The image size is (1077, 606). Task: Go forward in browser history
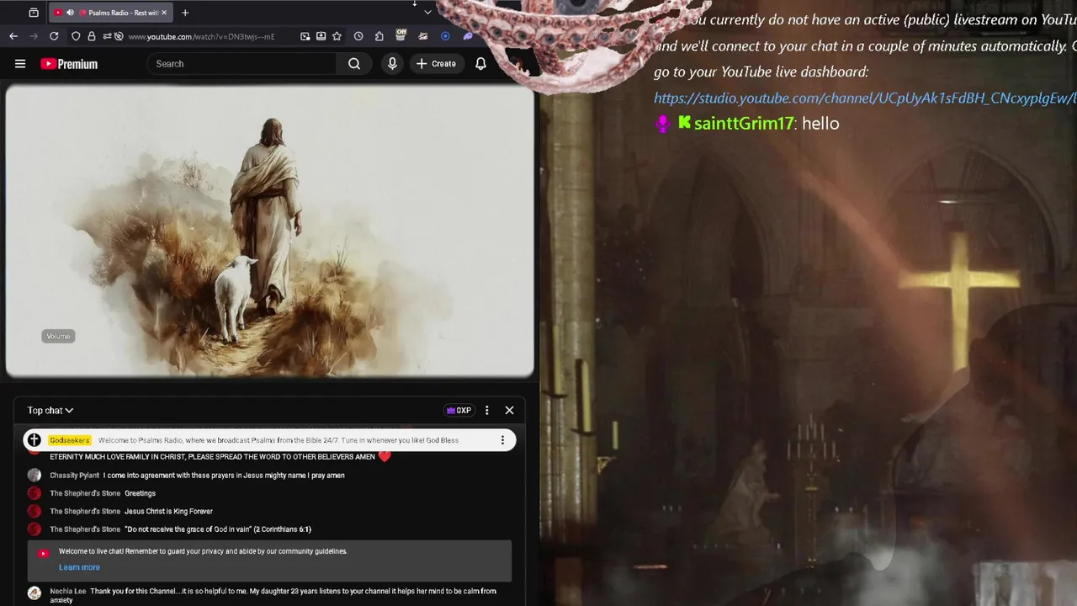[34, 36]
